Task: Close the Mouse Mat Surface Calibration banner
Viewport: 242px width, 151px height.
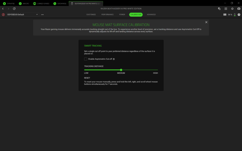Action: [x=206, y=22]
